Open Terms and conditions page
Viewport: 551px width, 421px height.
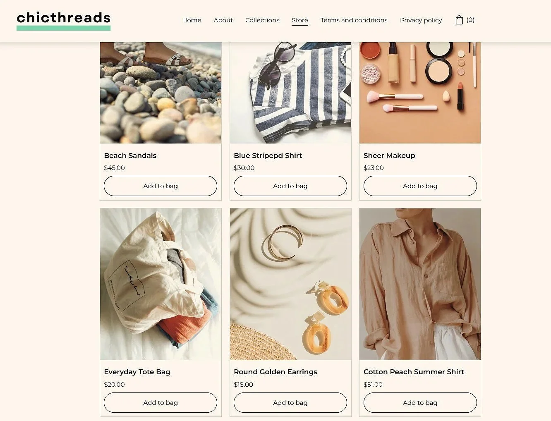[354, 20]
